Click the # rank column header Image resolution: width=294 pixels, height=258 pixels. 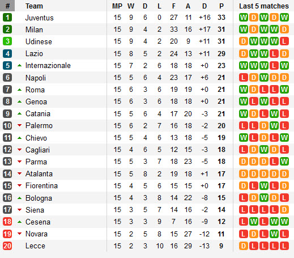coord(7,6)
